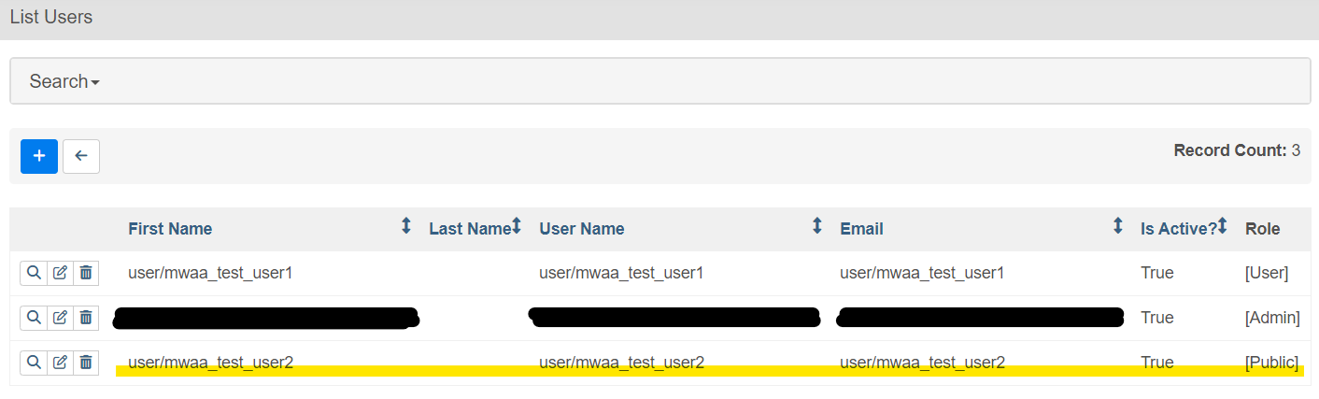Select user name cell user/mwaa_test_user1

pyautogui.click(x=621, y=274)
